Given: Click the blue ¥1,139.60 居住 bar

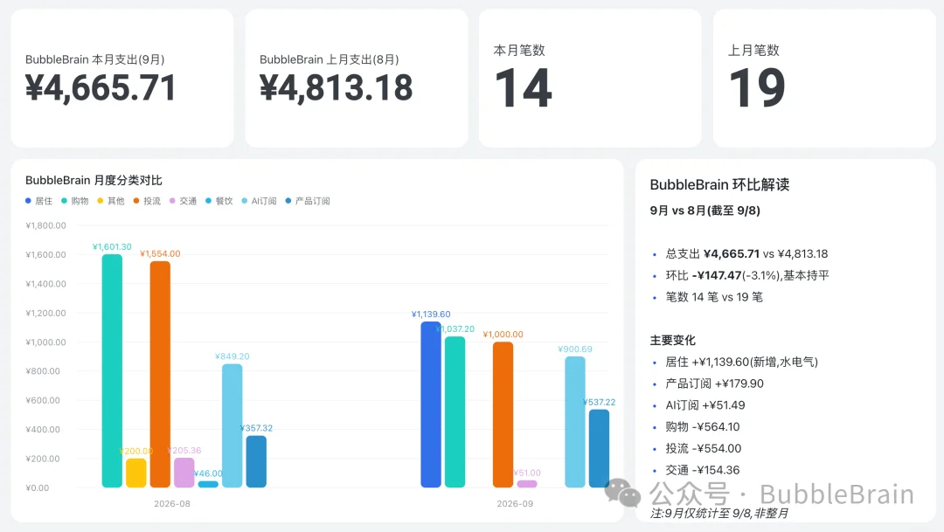Looking at the screenshot, I should tap(431, 404).
